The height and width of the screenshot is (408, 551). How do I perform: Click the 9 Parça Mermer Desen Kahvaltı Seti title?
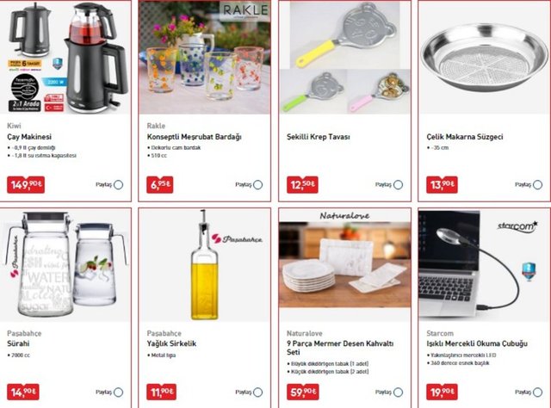tap(340, 348)
